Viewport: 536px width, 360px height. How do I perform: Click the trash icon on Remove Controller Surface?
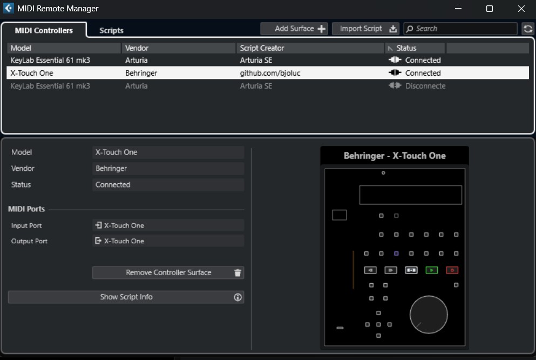(x=238, y=273)
